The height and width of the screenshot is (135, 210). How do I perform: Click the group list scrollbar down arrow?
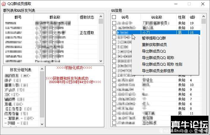click(101, 61)
